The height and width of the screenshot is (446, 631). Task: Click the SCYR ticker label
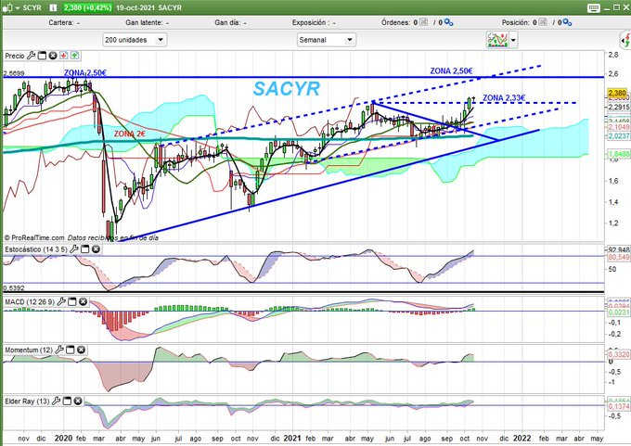point(32,7)
